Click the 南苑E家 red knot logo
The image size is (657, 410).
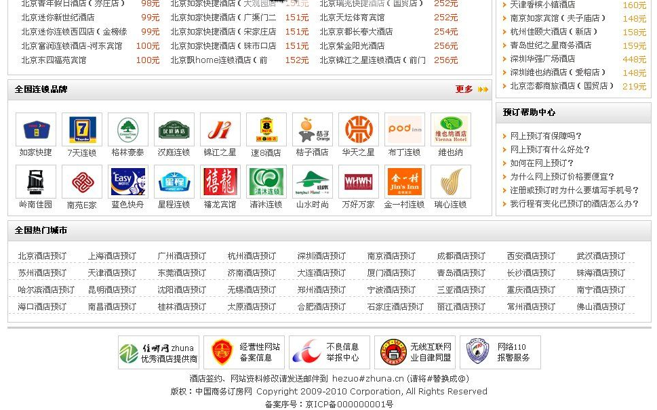pyautogui.click(x=82, y=182)
